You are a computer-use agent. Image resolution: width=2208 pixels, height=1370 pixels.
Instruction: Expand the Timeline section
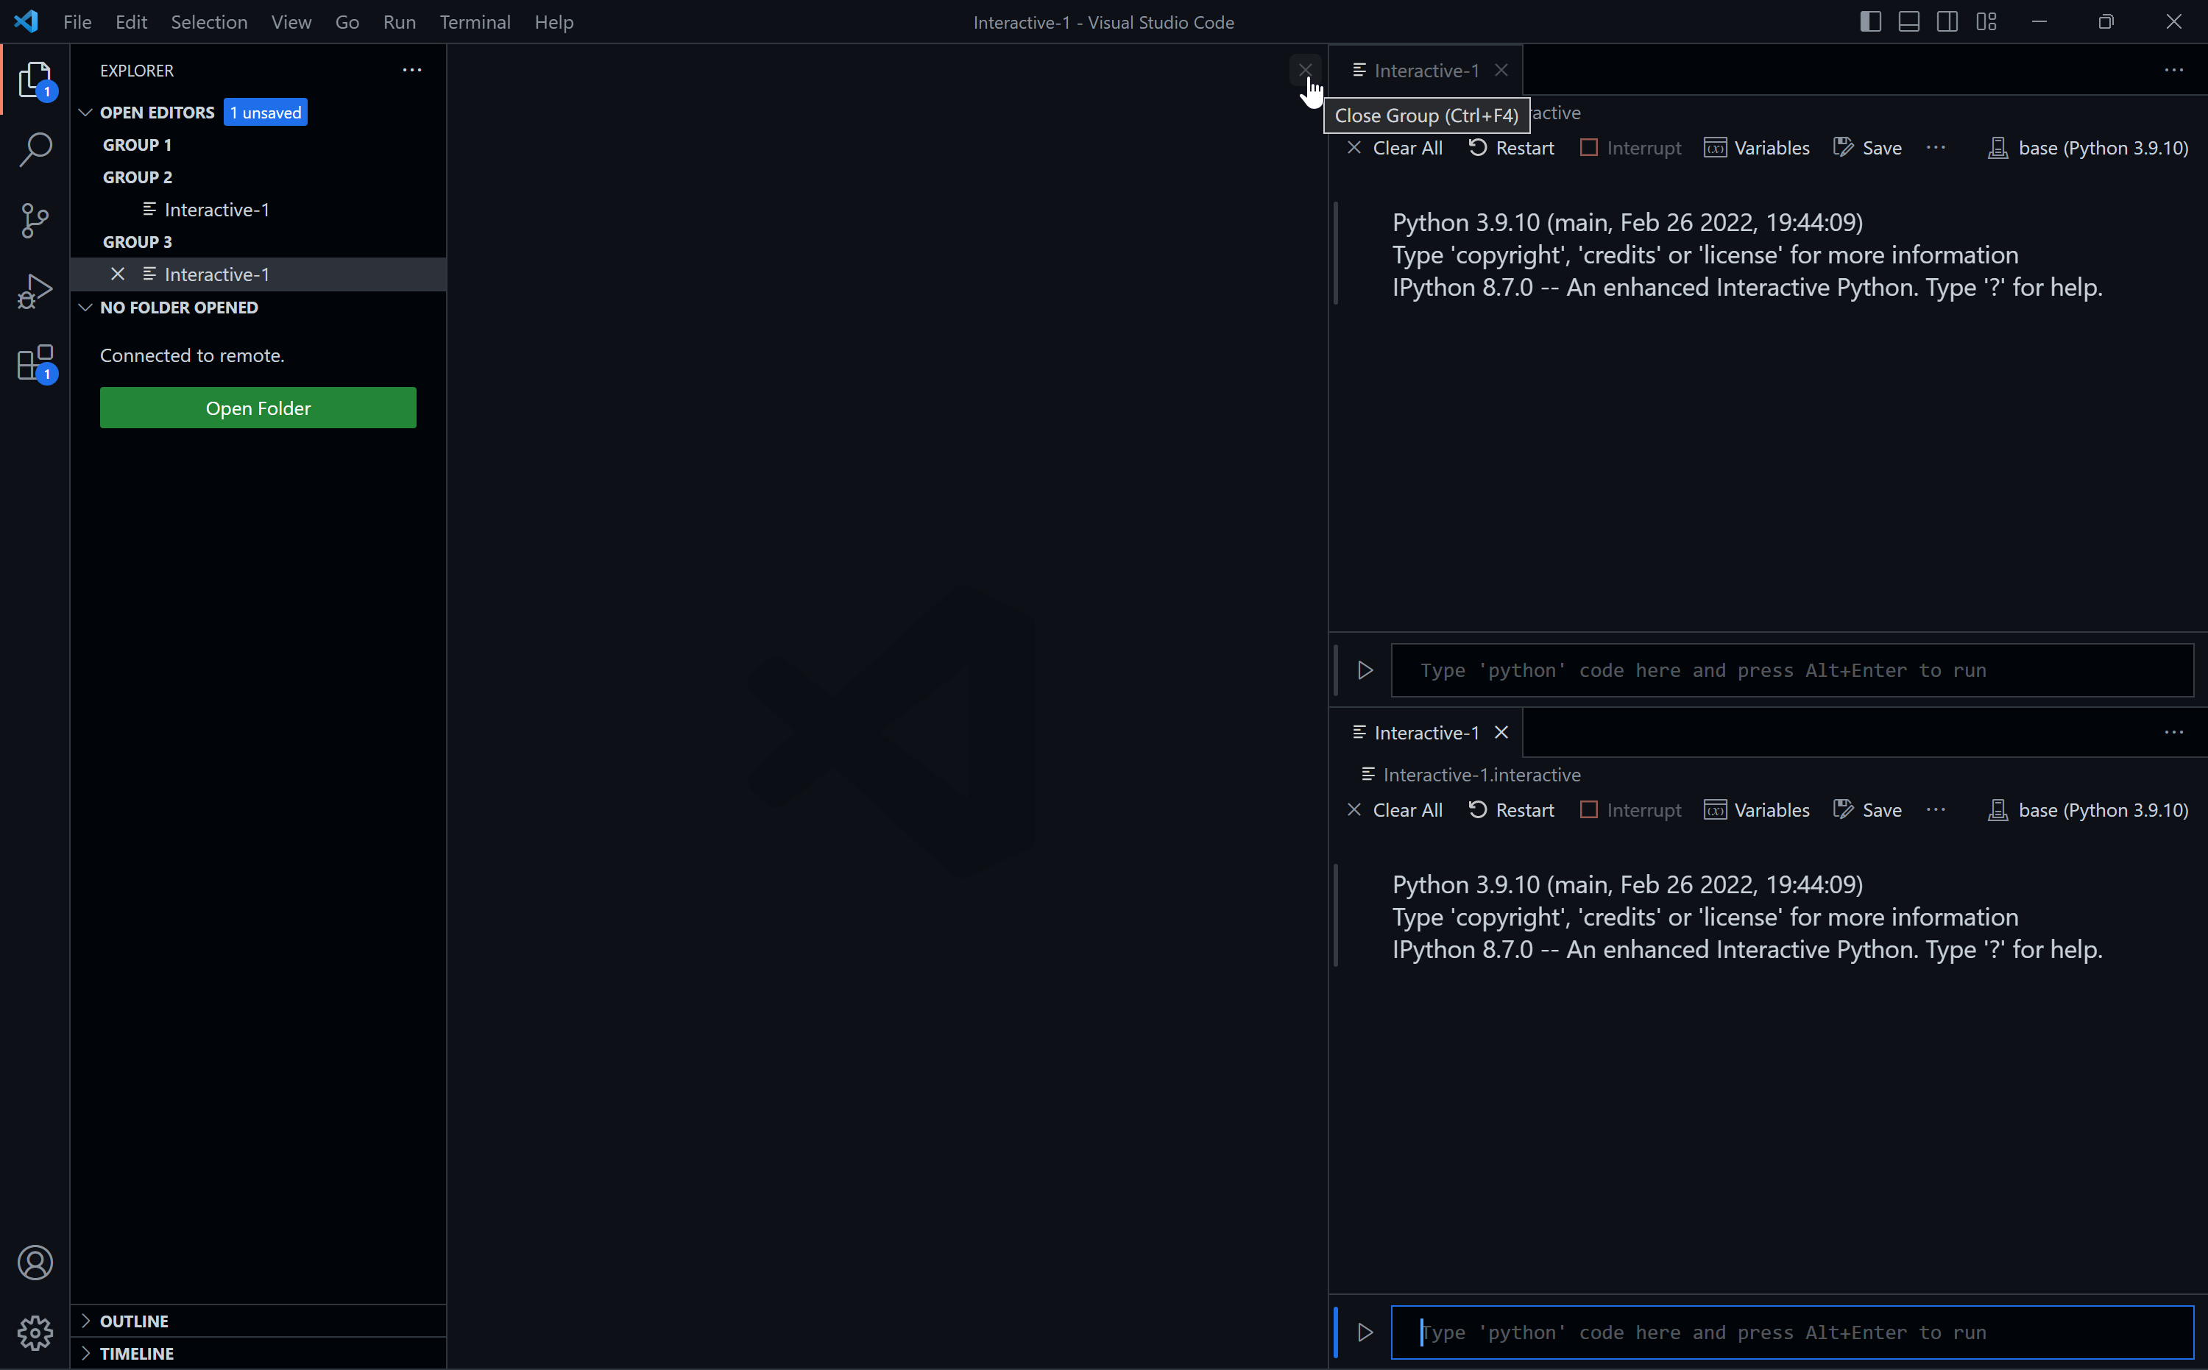tap(137, 1353)
